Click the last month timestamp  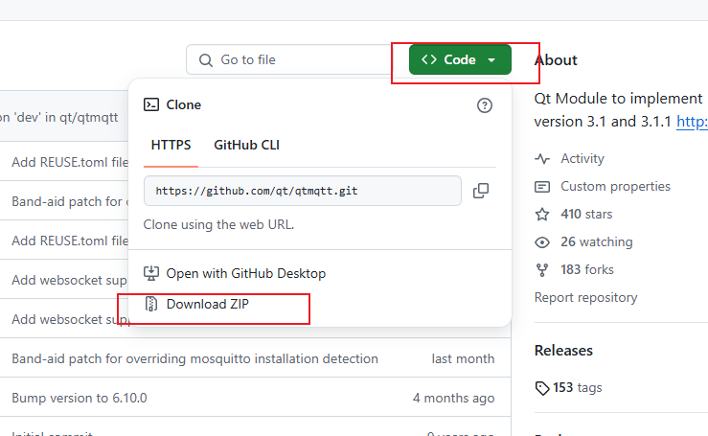pos(463,358)
